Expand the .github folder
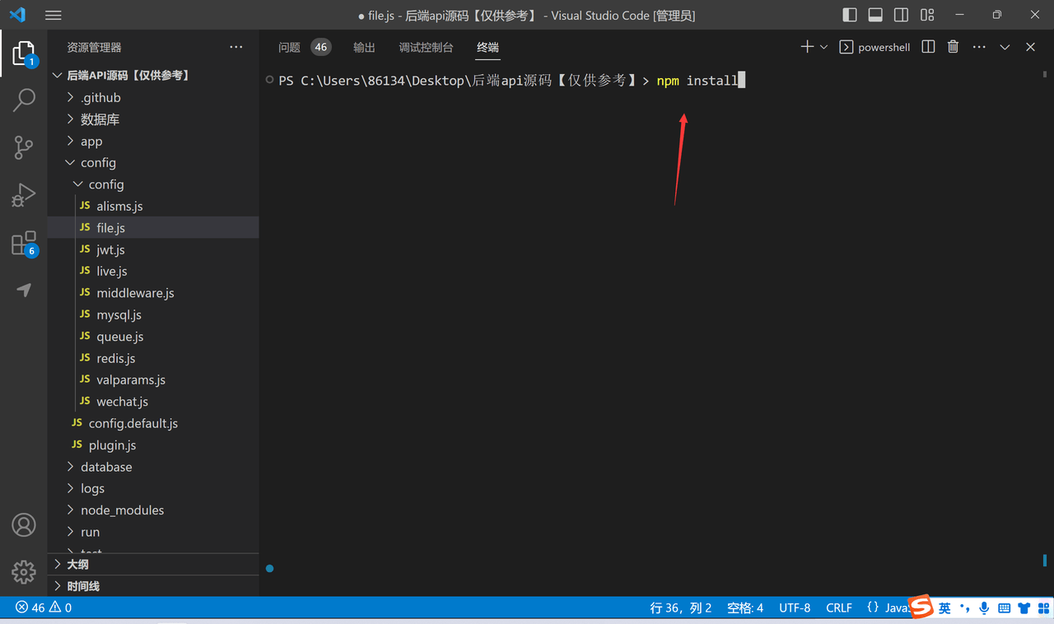Viewport: 1054px width, 624px height. [153, 97]
